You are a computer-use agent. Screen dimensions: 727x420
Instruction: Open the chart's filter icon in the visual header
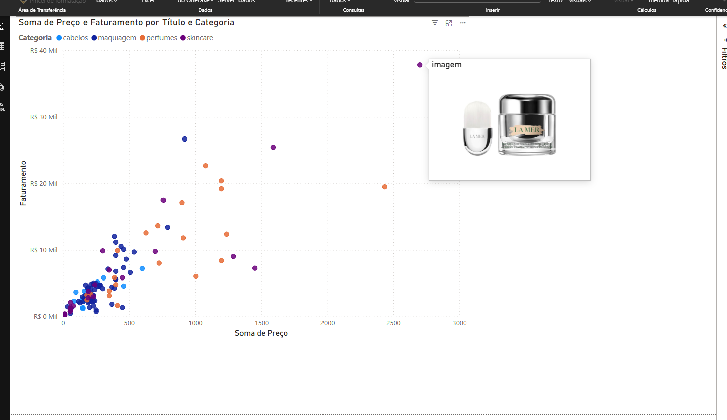435,23
